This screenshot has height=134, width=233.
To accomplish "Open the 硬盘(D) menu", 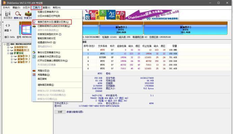I will pyautogui.click(x=16, y=7).
